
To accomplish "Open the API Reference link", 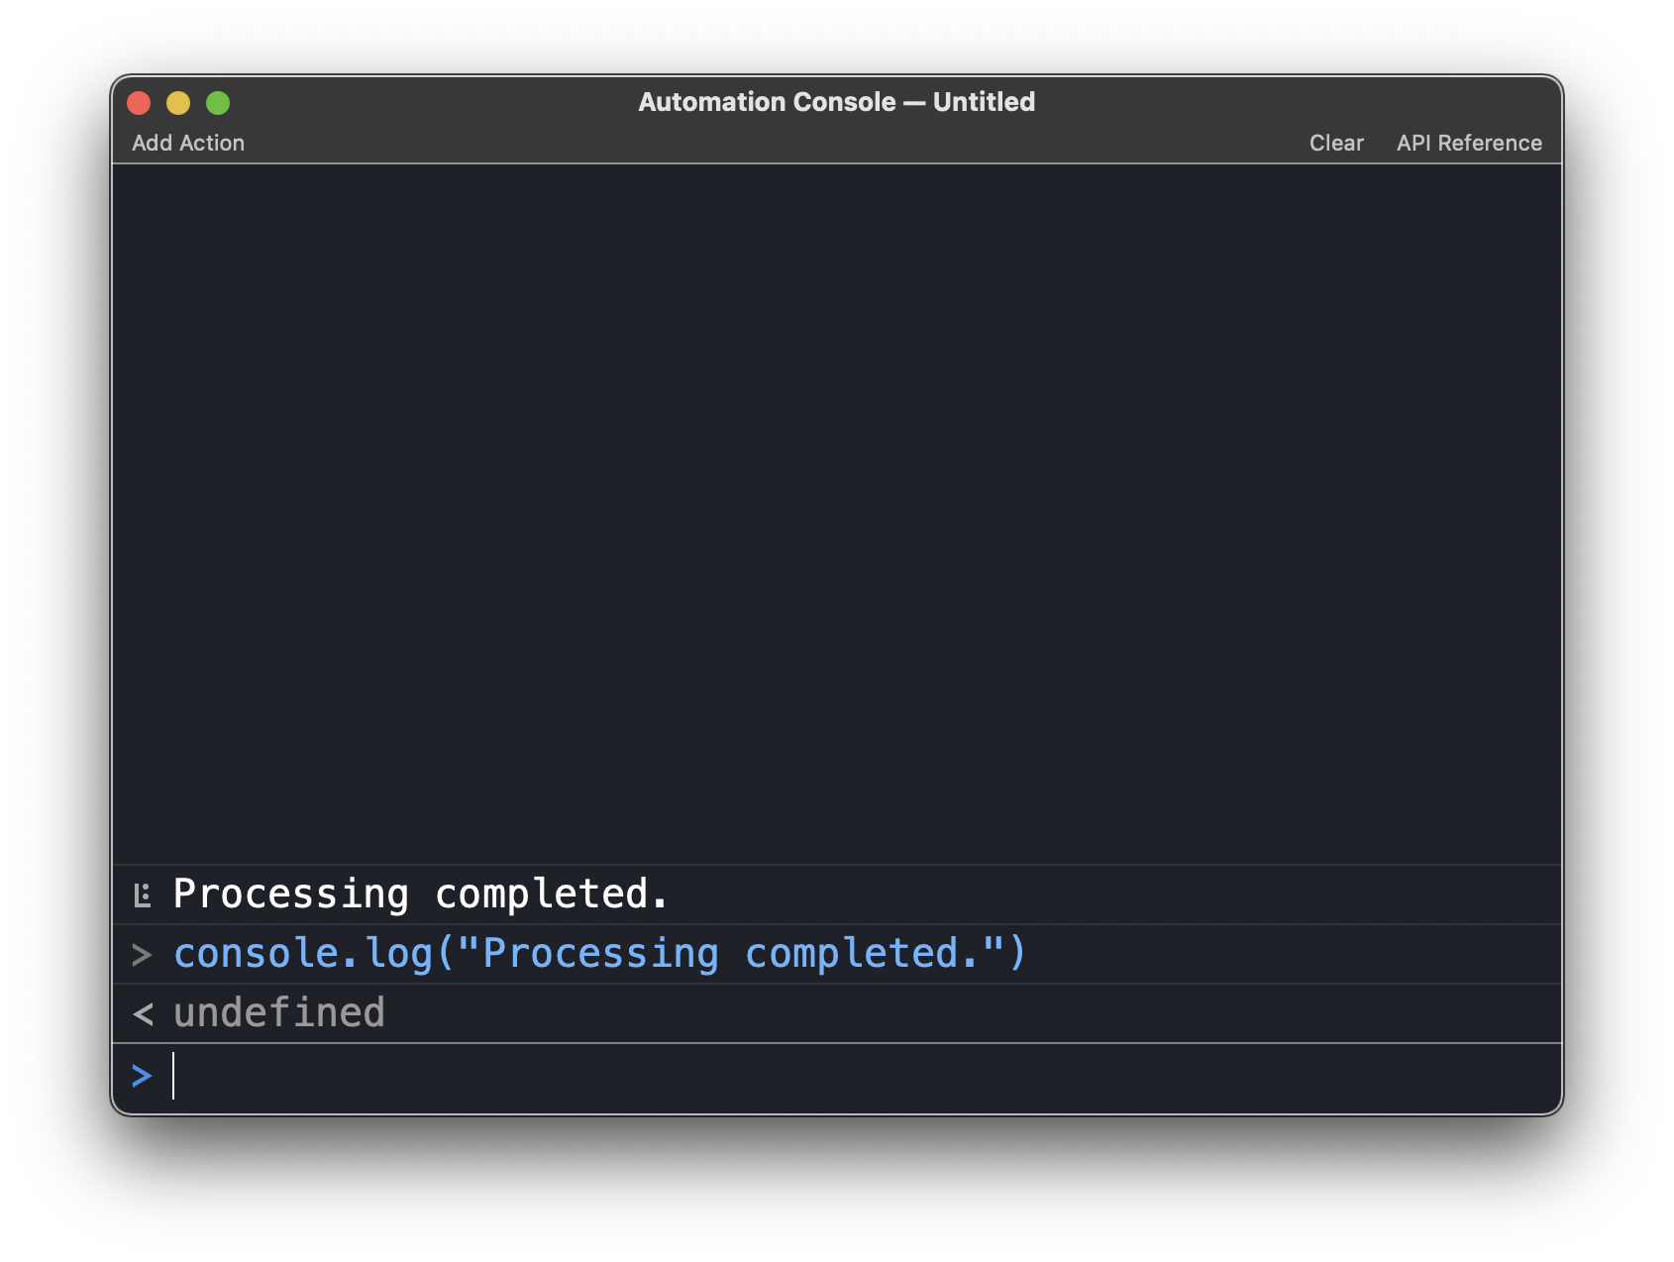I will click(x=1469, y=143).
